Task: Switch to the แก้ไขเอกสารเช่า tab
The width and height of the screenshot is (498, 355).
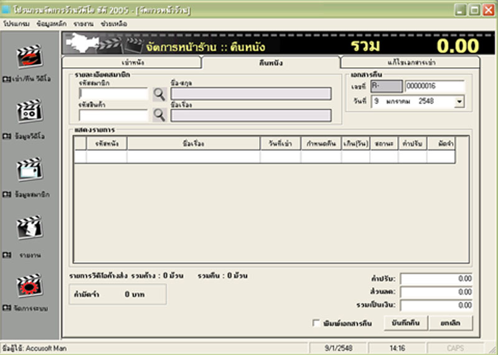Action: coord(411,62)
